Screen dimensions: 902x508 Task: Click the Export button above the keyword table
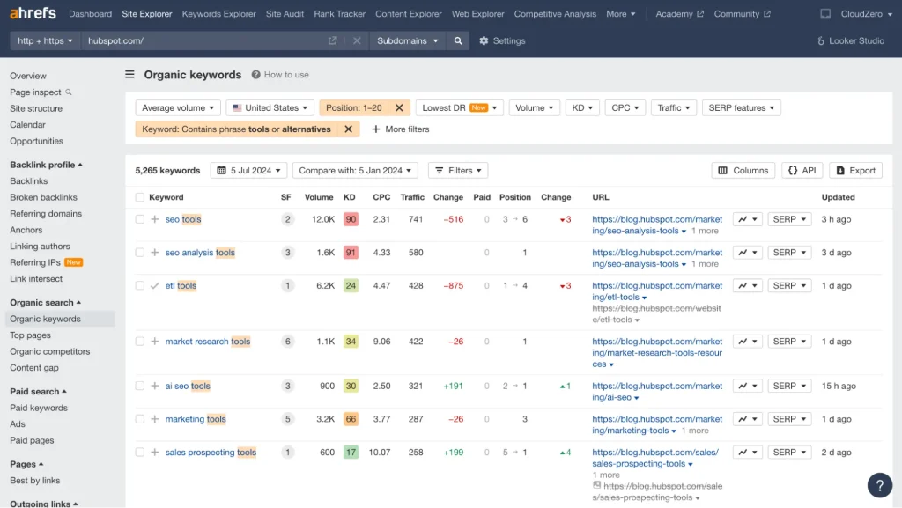click(x=854, y=170)
